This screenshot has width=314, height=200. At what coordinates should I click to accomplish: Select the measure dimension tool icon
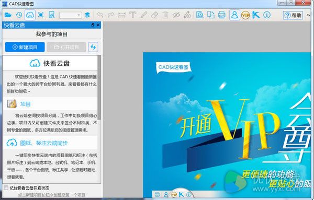pyautogui.click(x=121, y=15)
